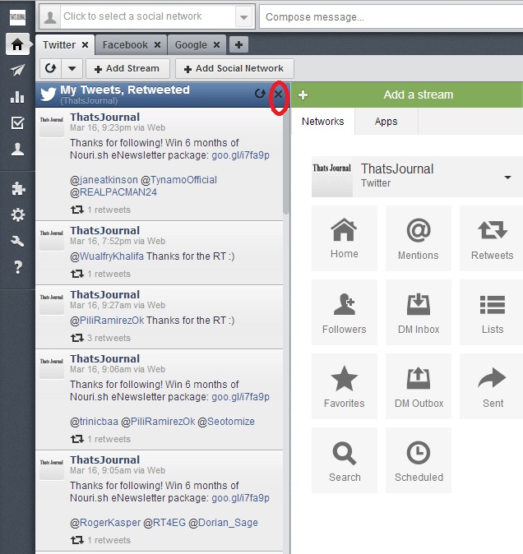Close the My Tweets, Retweeted stream
Image resolution: width=523 pixels, height=554 pixels.
[279, 94]
